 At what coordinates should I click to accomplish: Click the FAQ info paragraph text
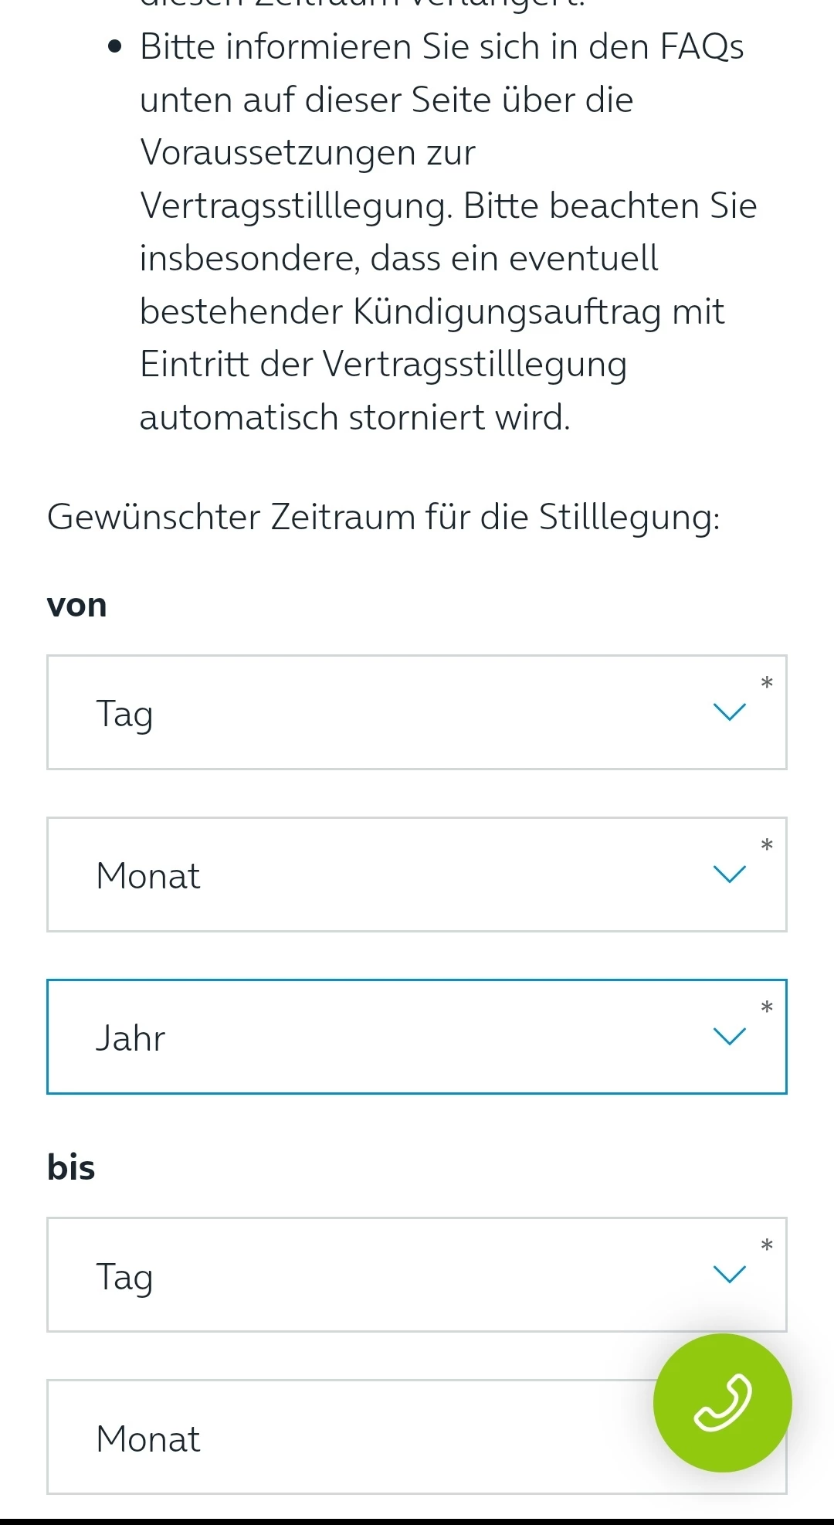tap(440, 232)
